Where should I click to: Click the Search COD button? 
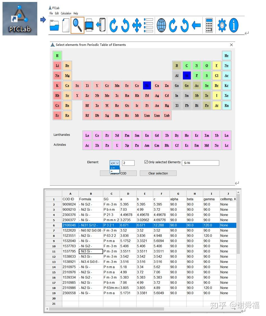click(x=118, y=173)
